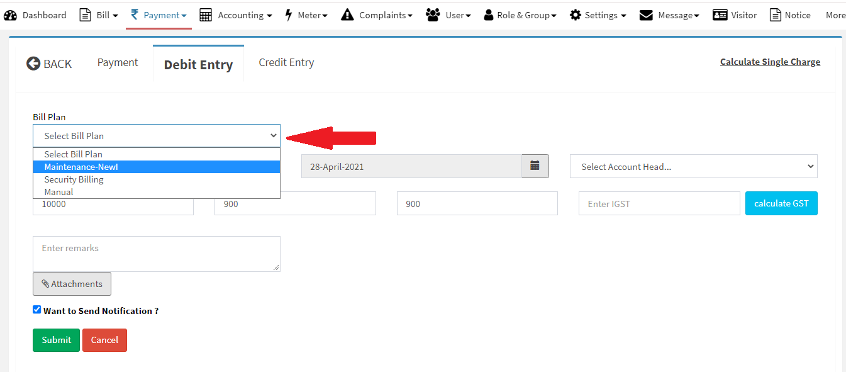Viewport: 846px width, 372px height.
Task: Click the rupee Payment icon
Action: (x=135, y=15)
